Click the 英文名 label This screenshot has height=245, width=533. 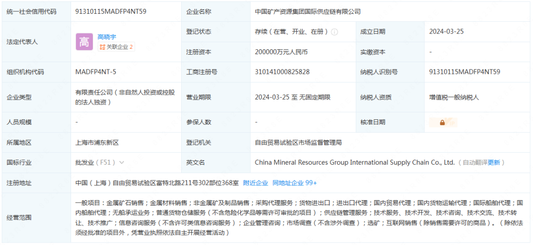click(195, 163)
